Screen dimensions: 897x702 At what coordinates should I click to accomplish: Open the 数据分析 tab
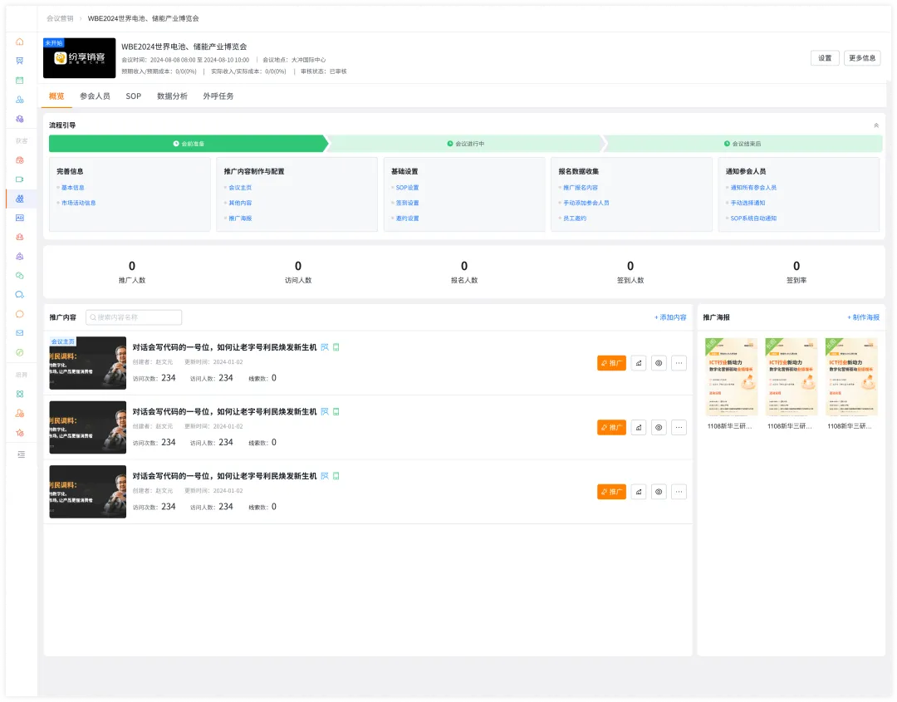coord(172,96)
